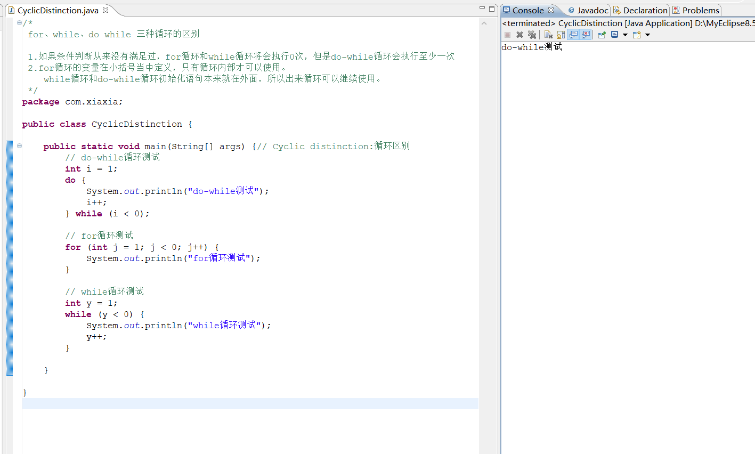Viewport: 755px width, 454px height.
Task: Collapse the main method fold
Action: [x=19, y=146]
